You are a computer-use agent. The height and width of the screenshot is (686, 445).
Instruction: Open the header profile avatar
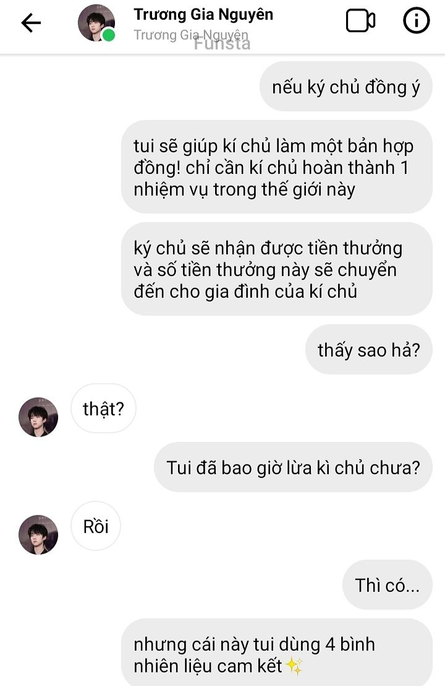pos(96,23)
